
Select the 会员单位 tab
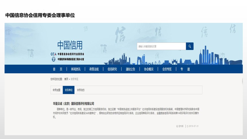69,90
